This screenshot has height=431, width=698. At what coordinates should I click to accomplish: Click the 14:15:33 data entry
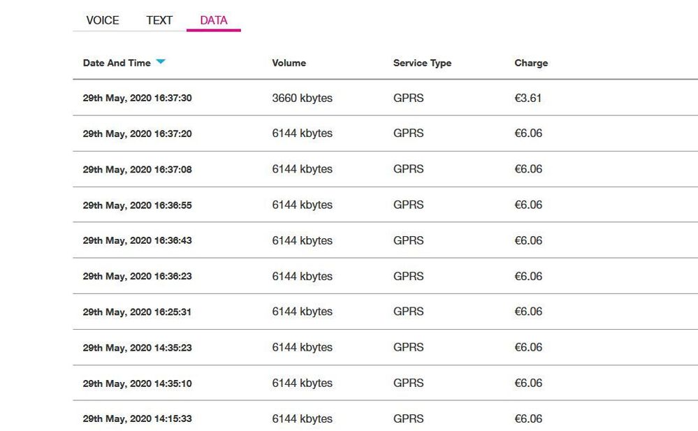(x=385, y=416)
